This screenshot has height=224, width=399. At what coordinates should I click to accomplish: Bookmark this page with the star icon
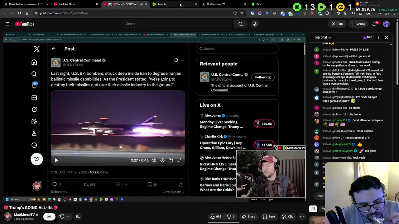242,13
